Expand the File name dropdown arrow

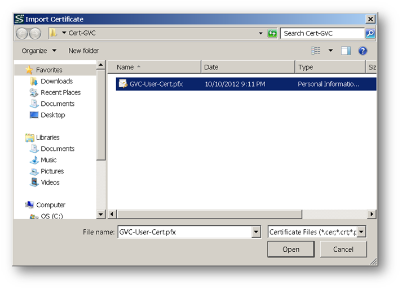[x=256, y=232]
